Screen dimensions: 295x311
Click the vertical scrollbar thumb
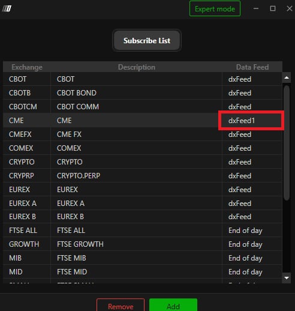[x=287, y=143]
